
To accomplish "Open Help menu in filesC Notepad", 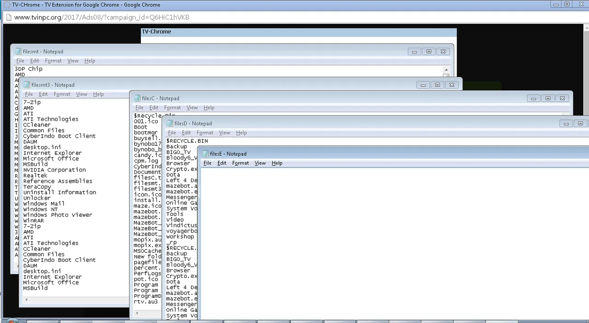I will click(209, 108).
